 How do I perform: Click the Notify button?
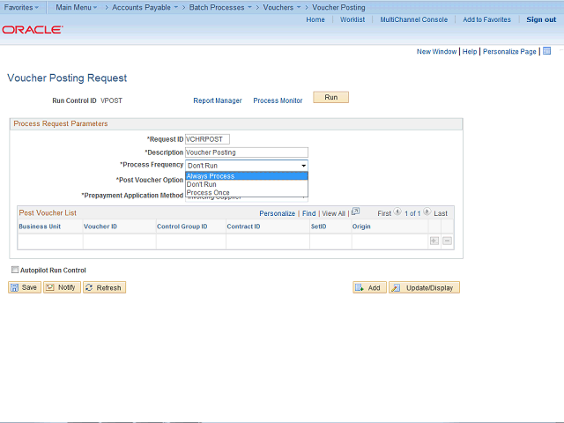62,287
